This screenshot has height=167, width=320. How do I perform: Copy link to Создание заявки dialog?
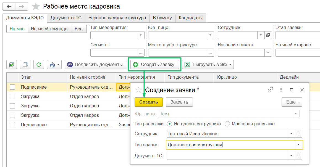(x=270, y=90)
